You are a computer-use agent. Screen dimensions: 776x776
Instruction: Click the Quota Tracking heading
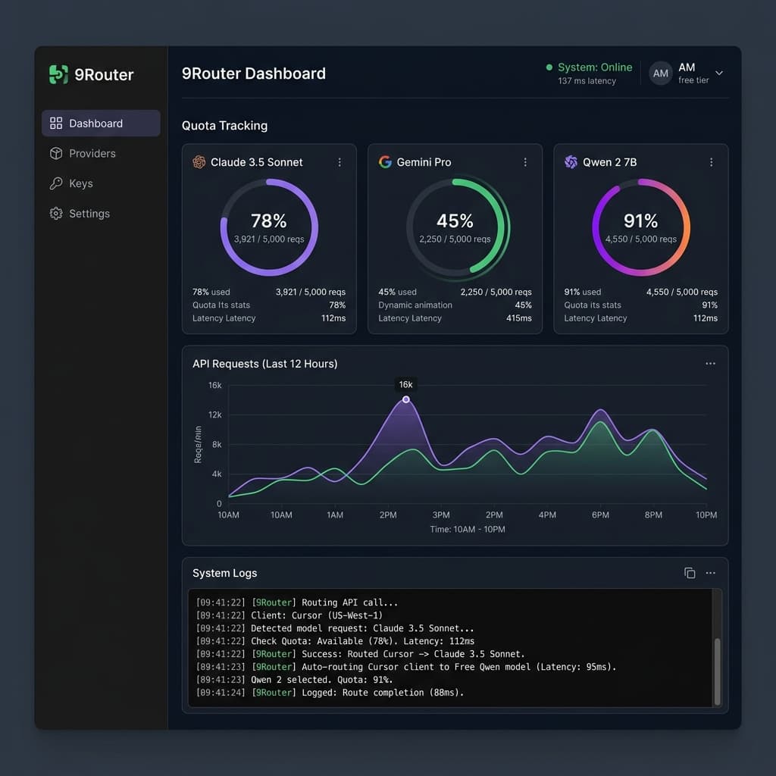point(224,126)
